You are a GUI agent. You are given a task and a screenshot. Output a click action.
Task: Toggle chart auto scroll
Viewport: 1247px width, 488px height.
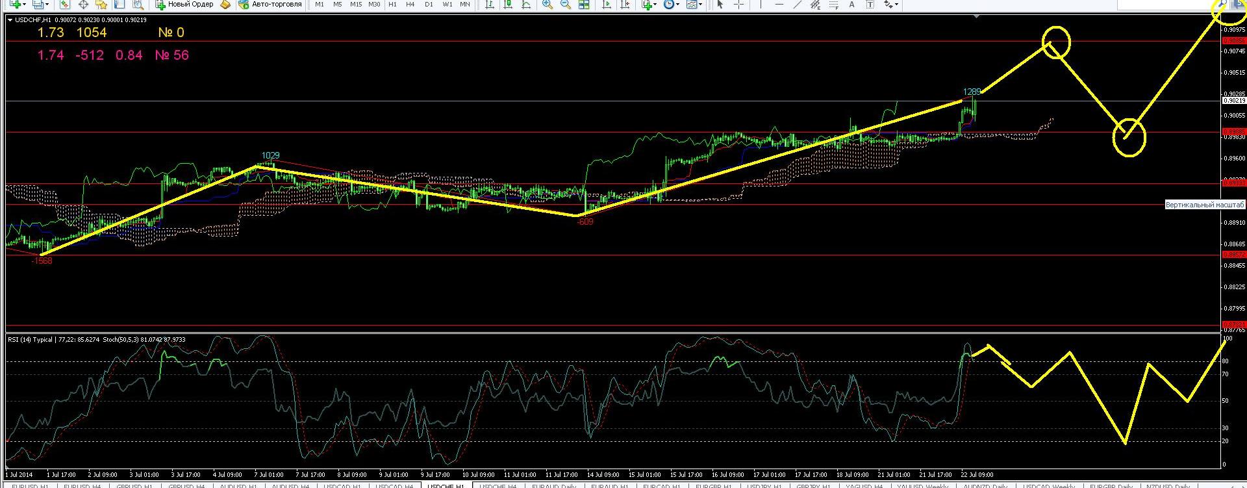[607, 5]
